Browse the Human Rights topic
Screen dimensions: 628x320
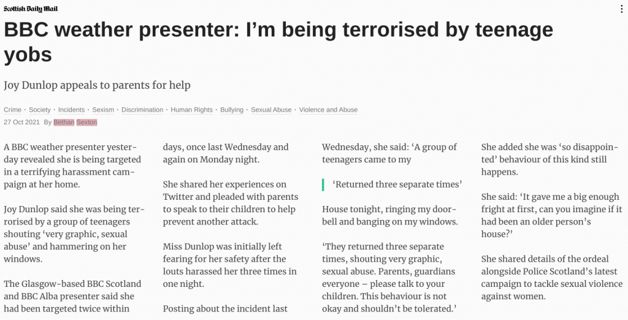click(191, 110)
